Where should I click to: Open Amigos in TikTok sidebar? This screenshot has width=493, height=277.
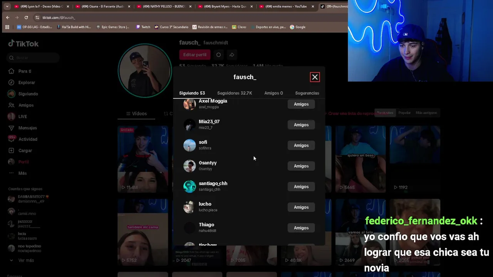point(26,105)
